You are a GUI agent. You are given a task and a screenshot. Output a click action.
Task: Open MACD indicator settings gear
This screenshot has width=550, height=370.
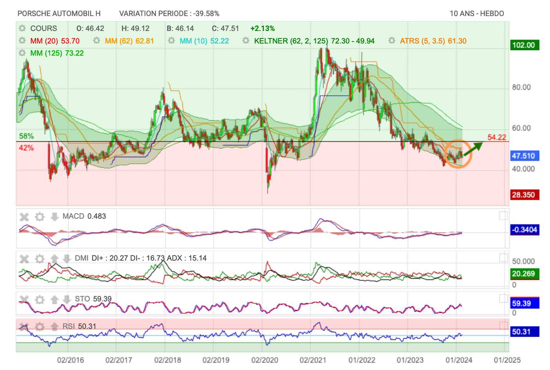40,217
